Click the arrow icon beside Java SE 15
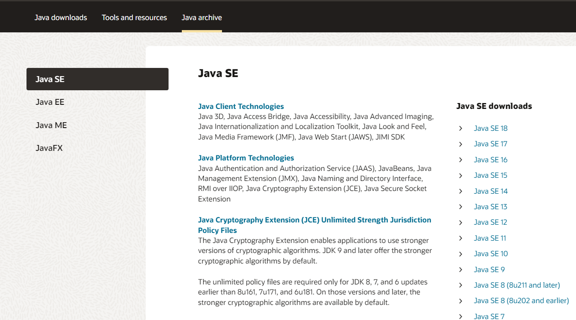Screen dimensions: 576x320 coord(461,175)
